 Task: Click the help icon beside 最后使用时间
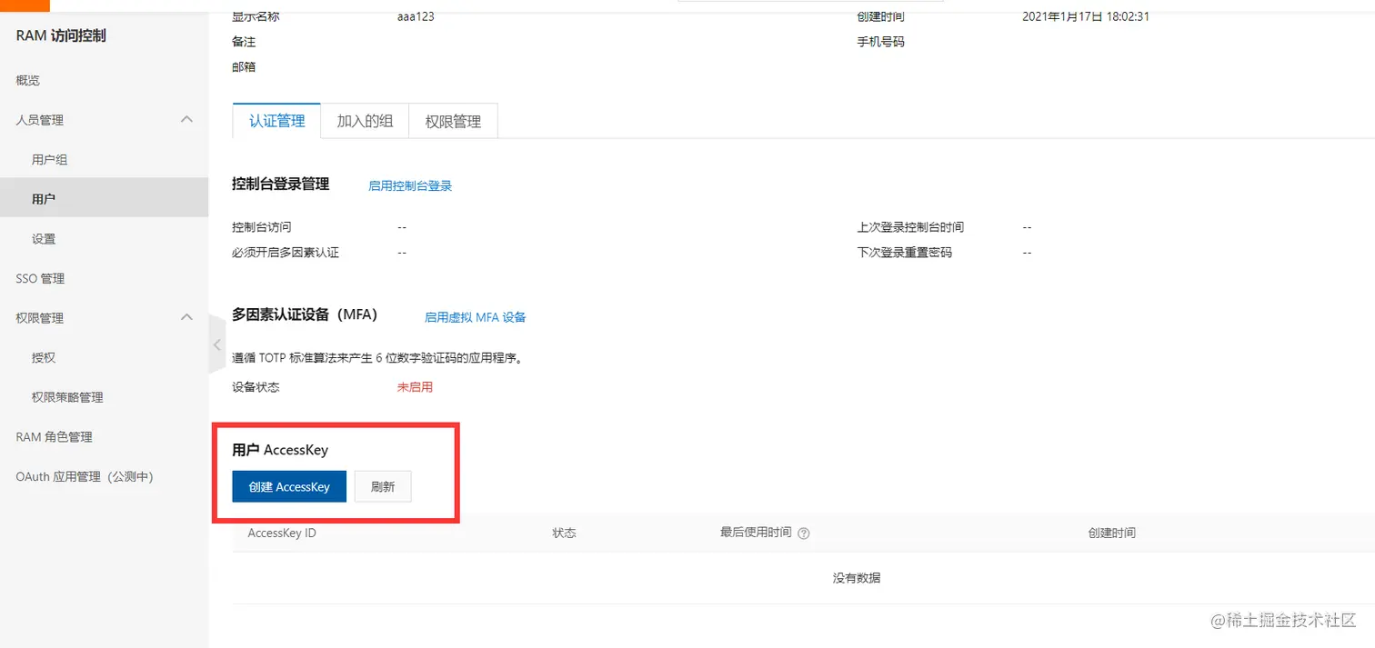804,533
